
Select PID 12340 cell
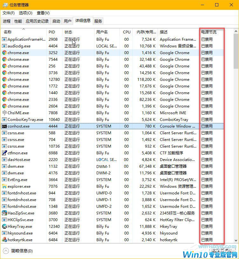tap(54, 227)
